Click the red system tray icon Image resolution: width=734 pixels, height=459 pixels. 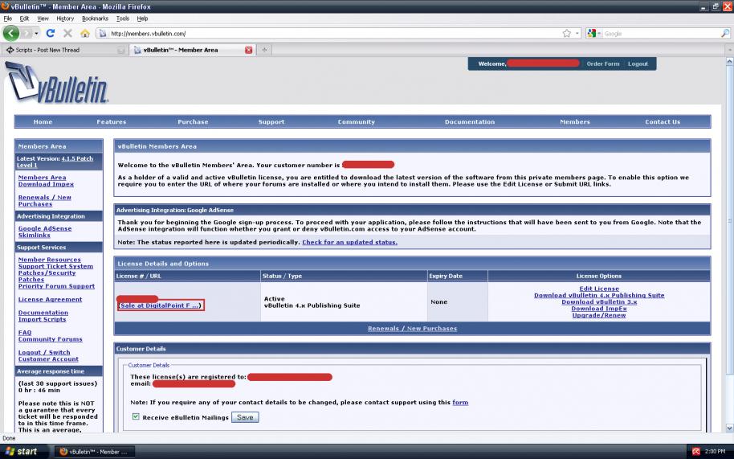[x=696, y=452]
